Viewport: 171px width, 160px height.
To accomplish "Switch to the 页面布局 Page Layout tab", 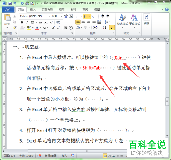I will click(47, 9).
